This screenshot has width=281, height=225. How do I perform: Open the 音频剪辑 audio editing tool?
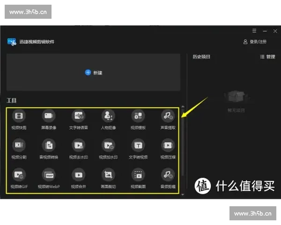click(168, 178)
